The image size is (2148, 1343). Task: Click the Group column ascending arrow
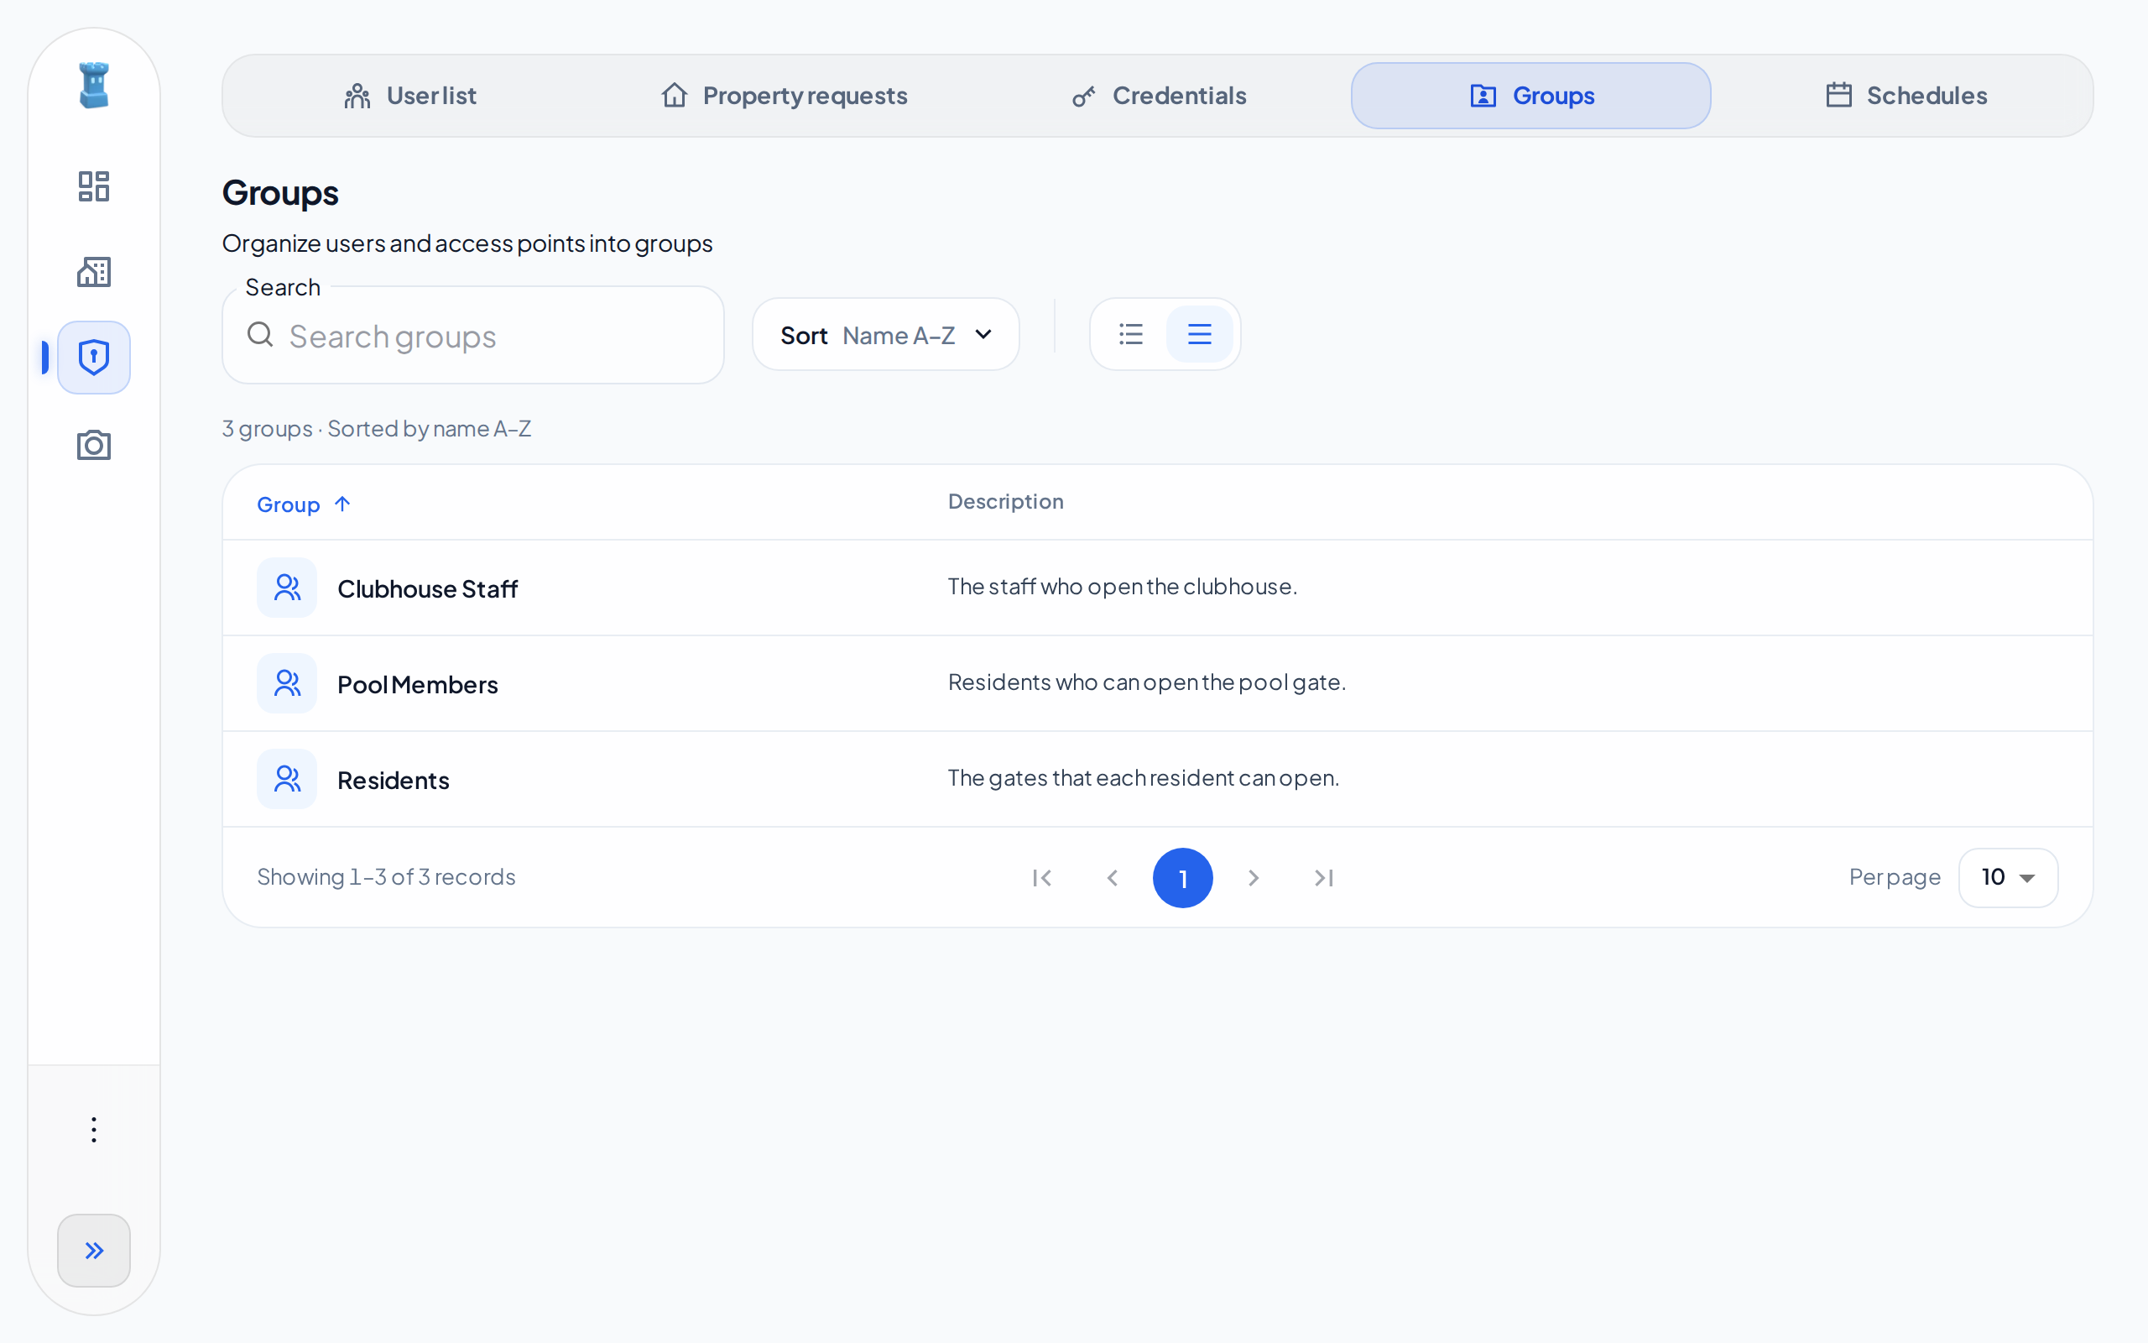click(342, 504)
